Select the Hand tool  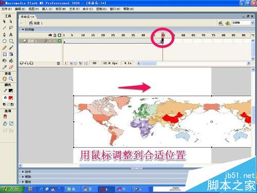pos(5,79)
